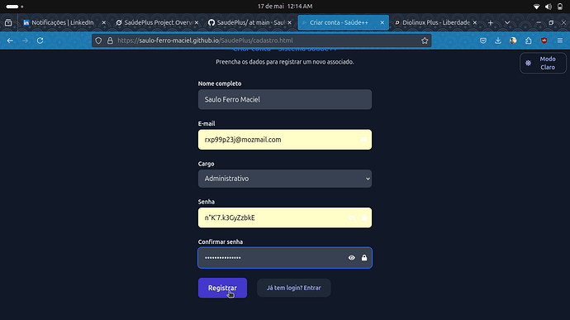The width and height of the screenshot is (570, 320).
Task: Hide the Senha password text
Action: (352, 217)
